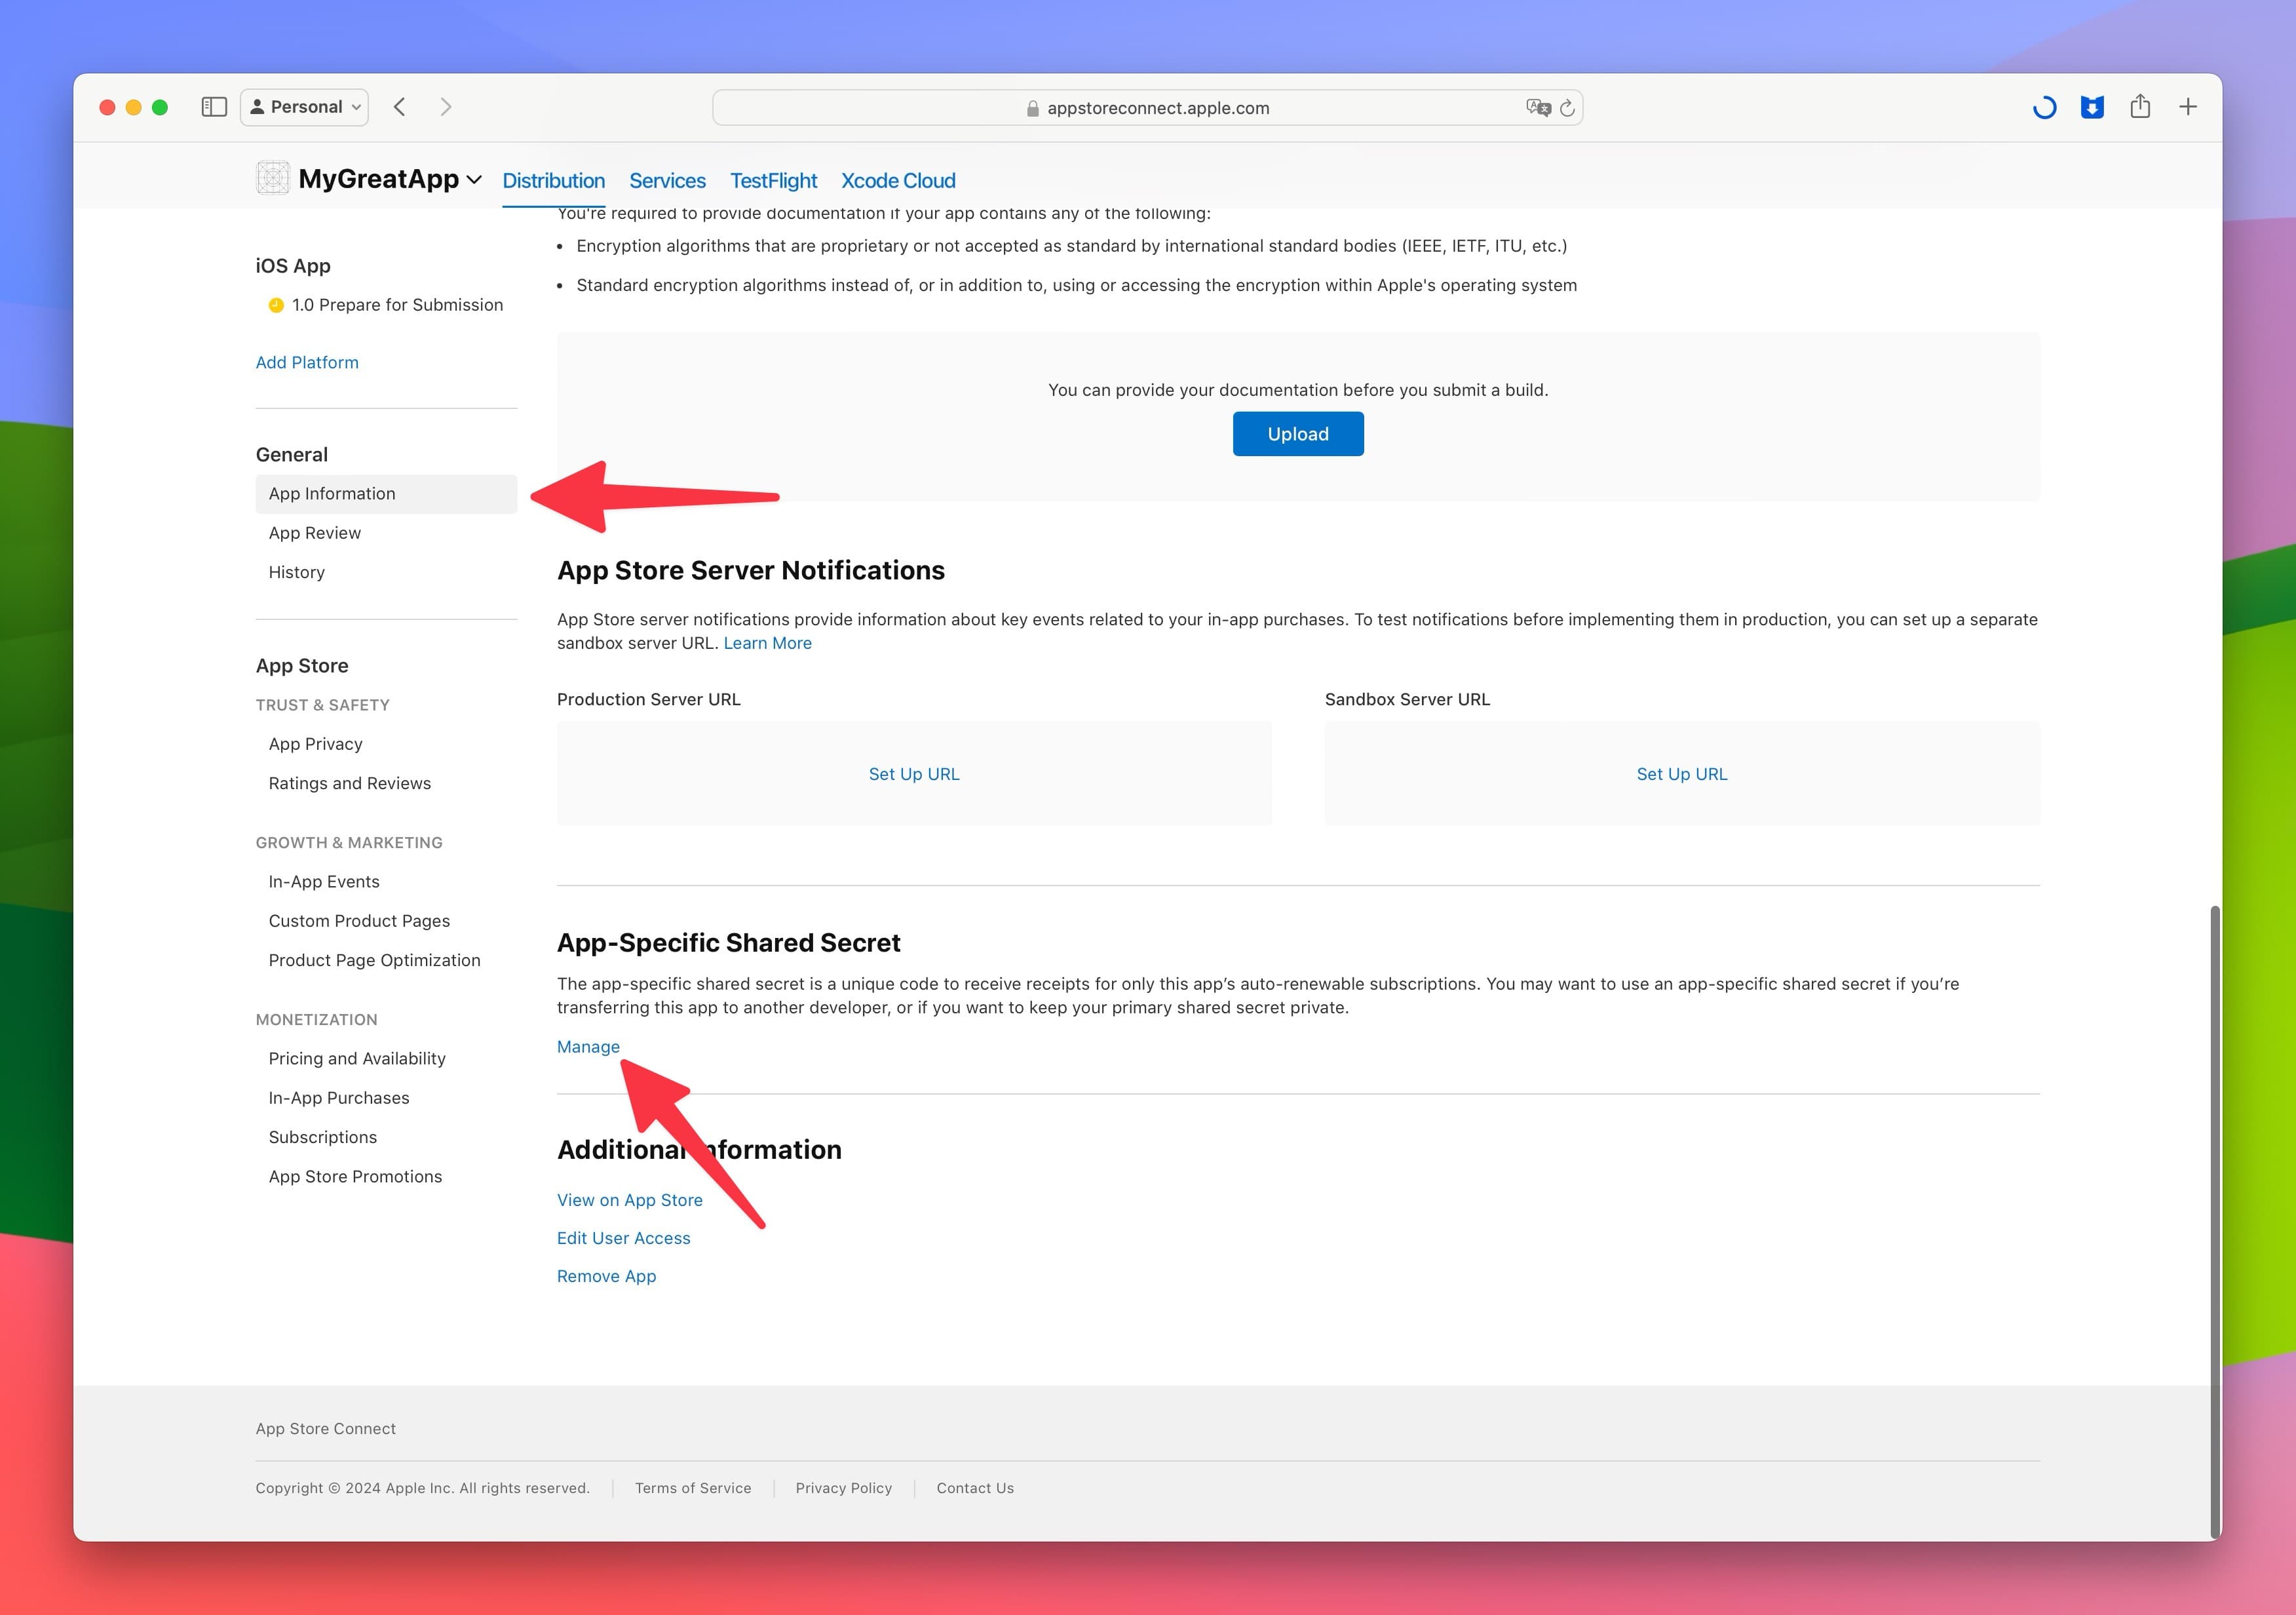Click the page vertical scrollbar
Image resolution: width=2296 pixels, height=1615 pixels.
[2215, 1222]
